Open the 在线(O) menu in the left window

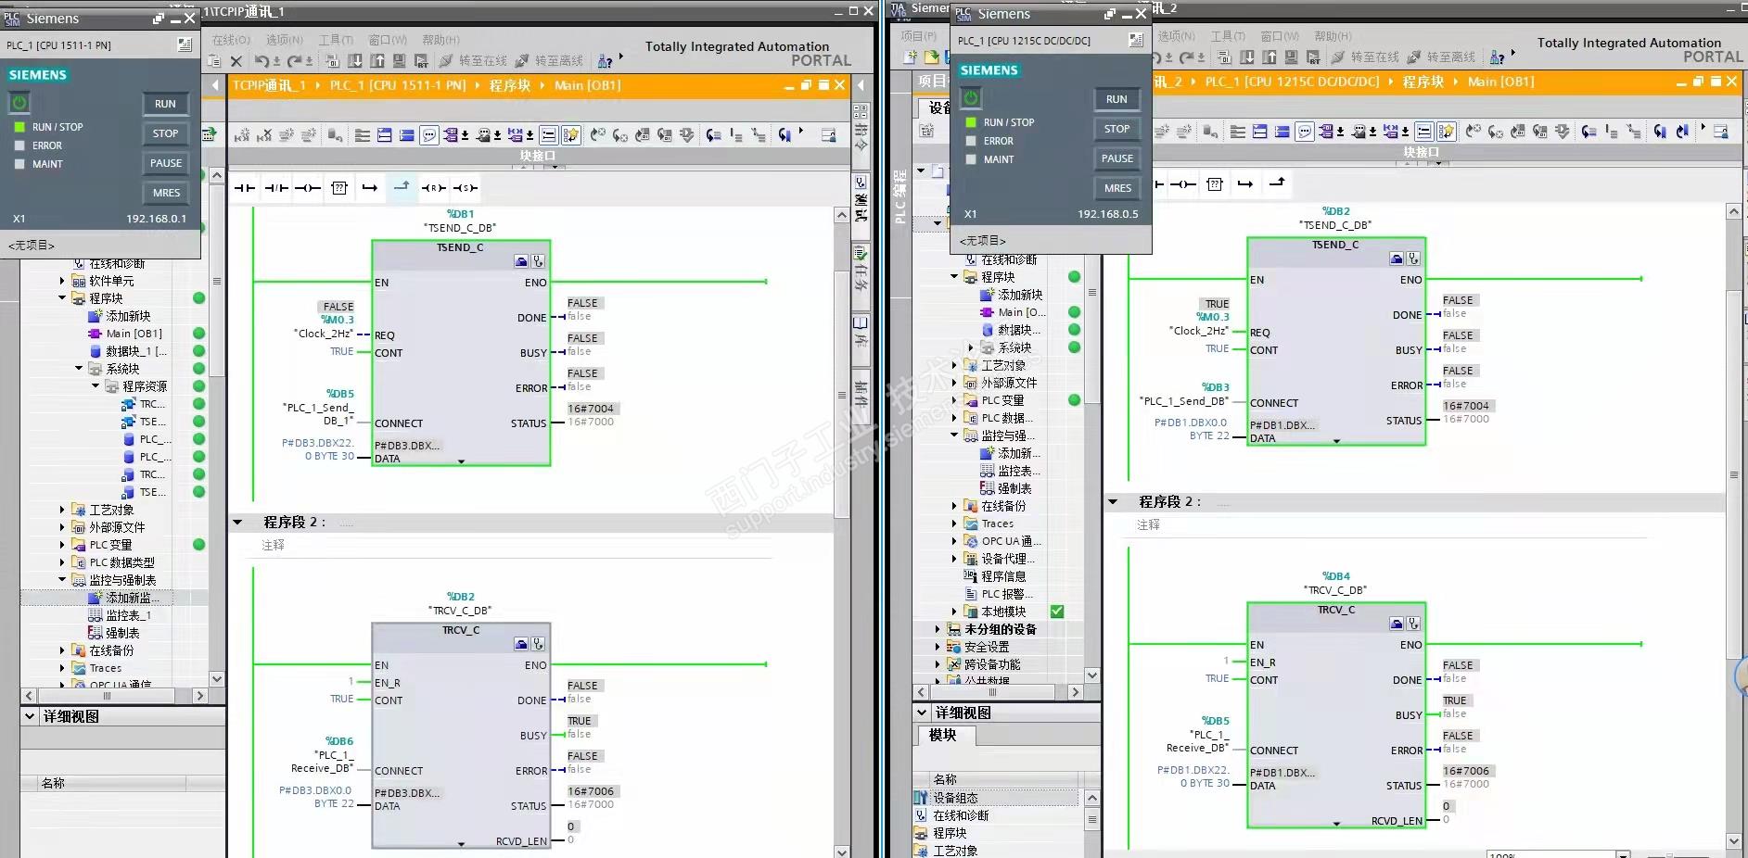[x=231, y=40]
